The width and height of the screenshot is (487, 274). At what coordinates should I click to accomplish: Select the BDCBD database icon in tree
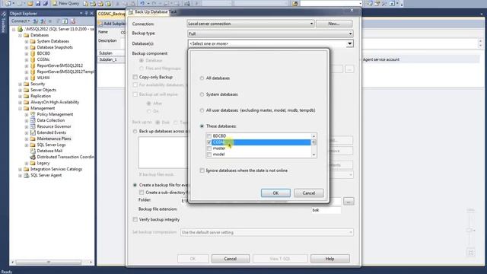tap(33, 53)
